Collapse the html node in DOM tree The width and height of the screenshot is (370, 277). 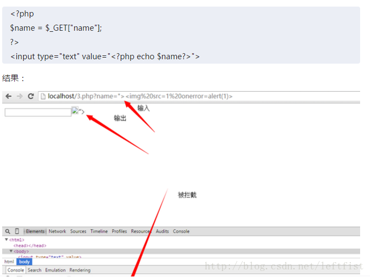click(7, 240)
